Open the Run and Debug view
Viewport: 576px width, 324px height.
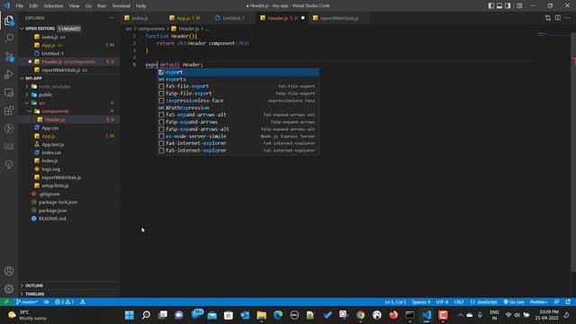(x=9, y=74)
